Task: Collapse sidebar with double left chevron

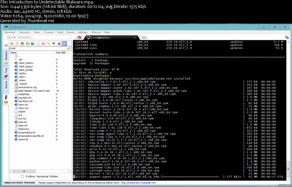Action: pos(6,45)
